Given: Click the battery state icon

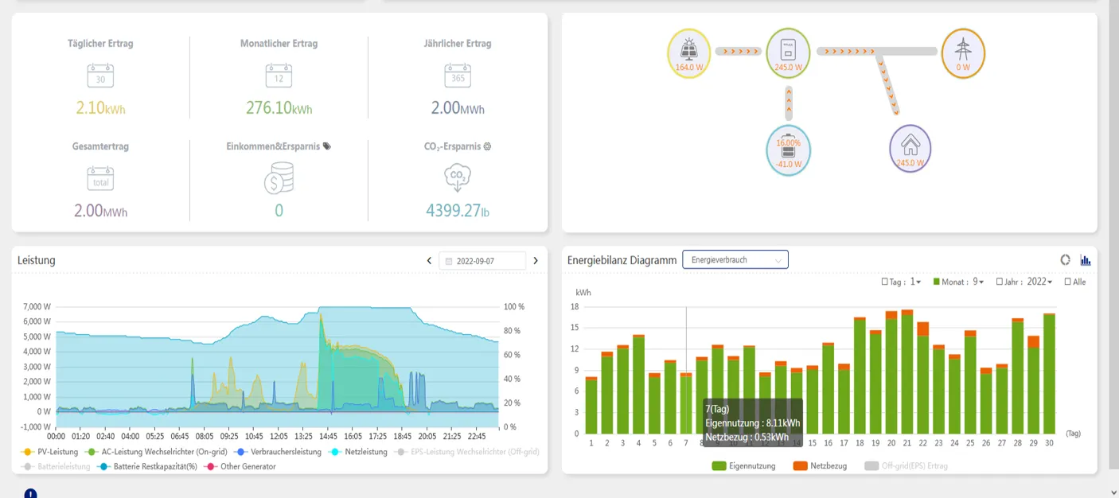Looking at the screenshot, I should [788, 150].
